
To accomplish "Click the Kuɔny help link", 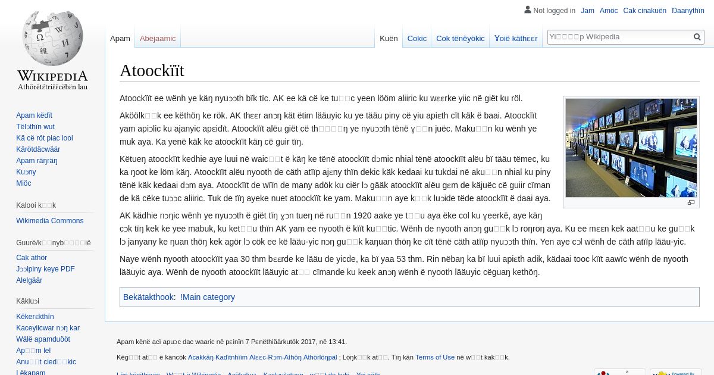I will point(26,172).
